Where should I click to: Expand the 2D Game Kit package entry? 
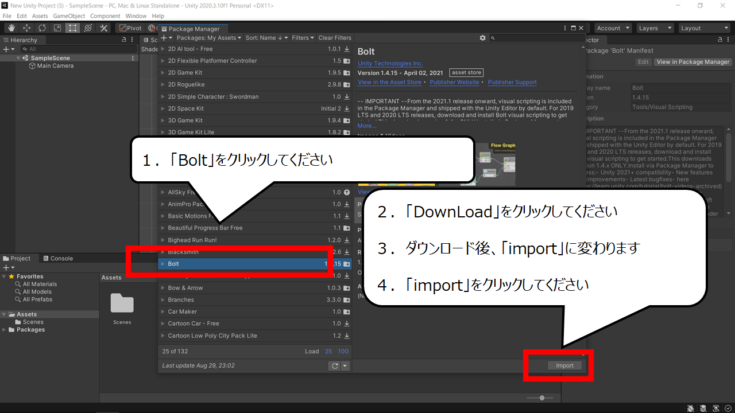163,73
